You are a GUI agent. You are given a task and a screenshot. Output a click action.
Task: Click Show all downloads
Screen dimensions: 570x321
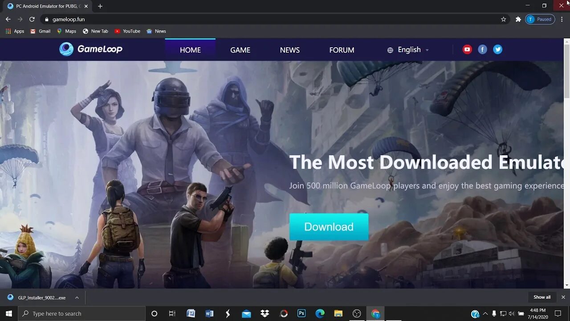tap(542, 297)
